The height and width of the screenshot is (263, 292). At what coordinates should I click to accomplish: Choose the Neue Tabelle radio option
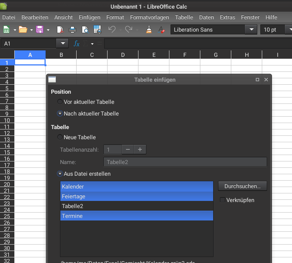(60, 137)
